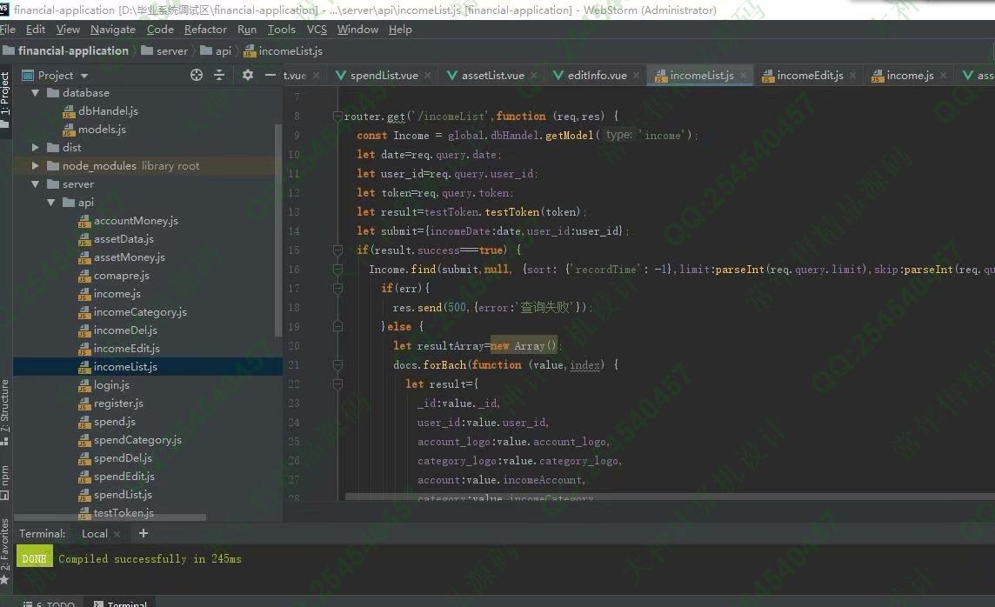Hide the Project panel with minus icon
This screenshot has width=995, height=607.
(x=270, y=75)
